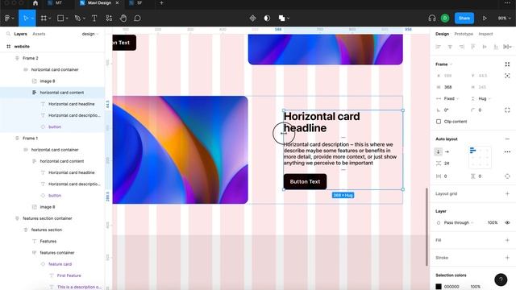Add a fill
516x290 pixels.
(x=507, y=240)
